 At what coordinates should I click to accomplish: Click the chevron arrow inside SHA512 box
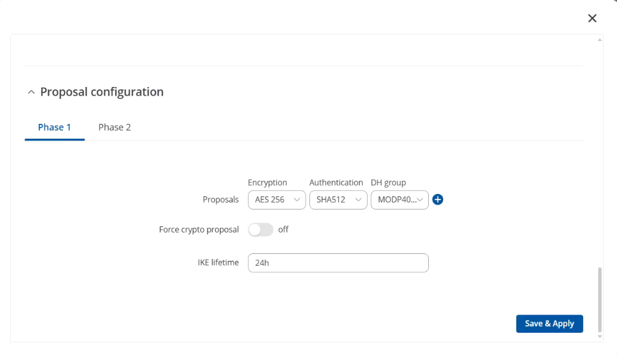[358, 200]
